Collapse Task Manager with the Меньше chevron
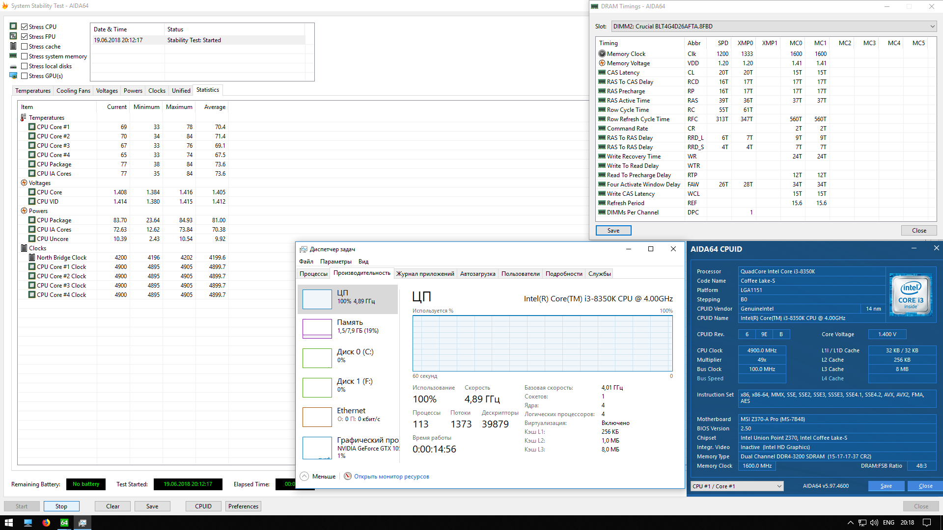Viewport: 943px width, 530px height. coord(305,476)
